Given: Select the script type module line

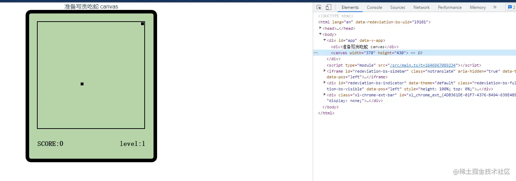Looking at the screenshot, I should pyautogui.click(x=404, y=65).
